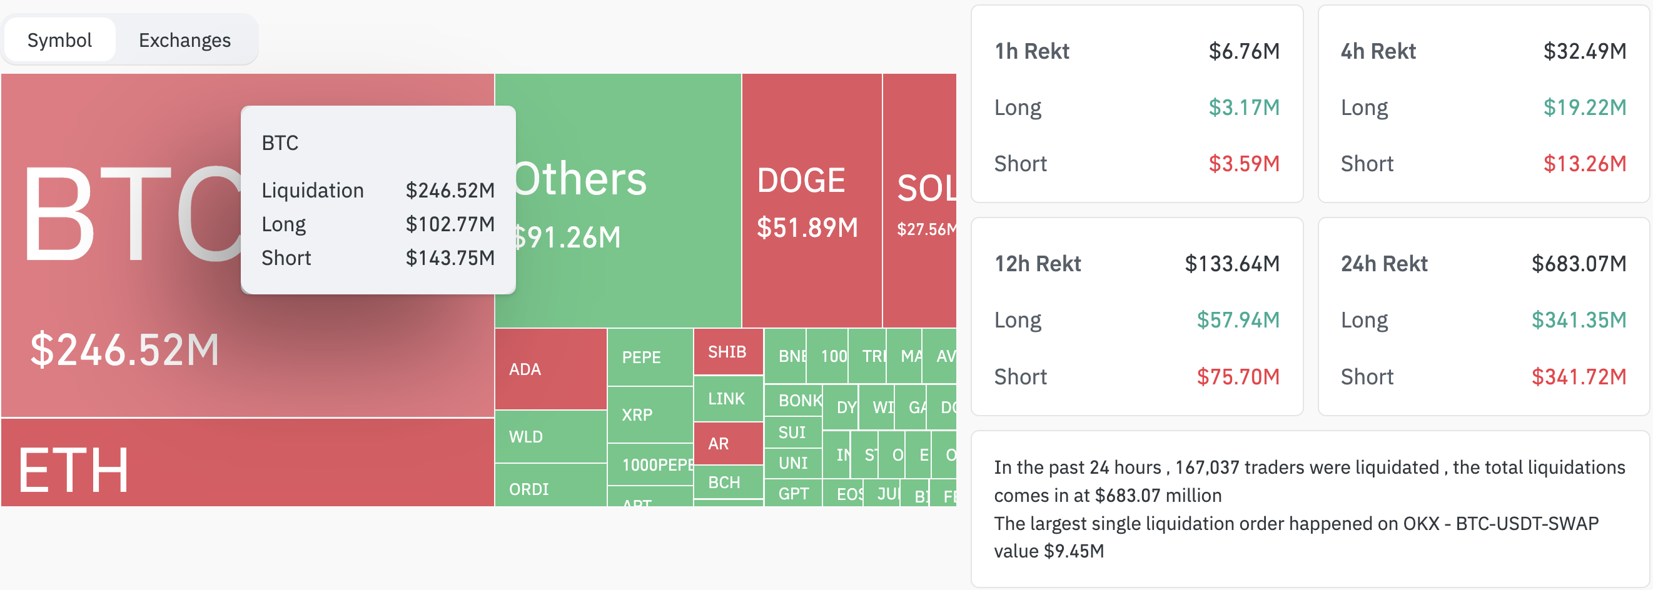Click the SOL treemap tile
1653x590 pixels.
(x=919, y=201)
